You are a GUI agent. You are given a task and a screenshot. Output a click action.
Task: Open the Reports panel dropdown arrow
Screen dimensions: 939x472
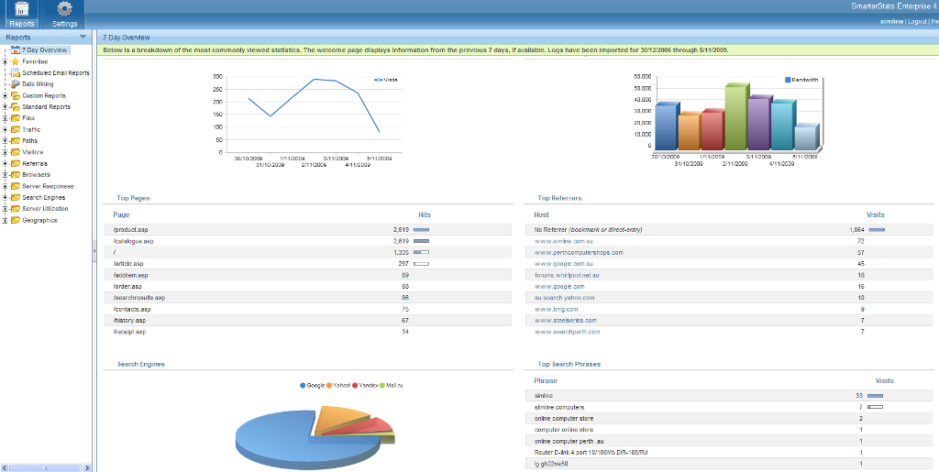[83, 38]
